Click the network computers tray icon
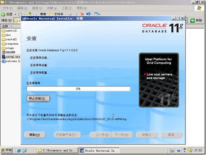 click(x=172, y=150)
